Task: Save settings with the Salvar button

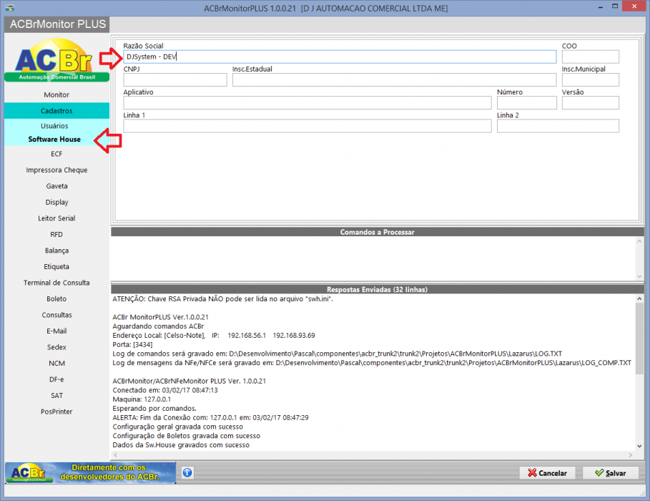Action: 610,473
